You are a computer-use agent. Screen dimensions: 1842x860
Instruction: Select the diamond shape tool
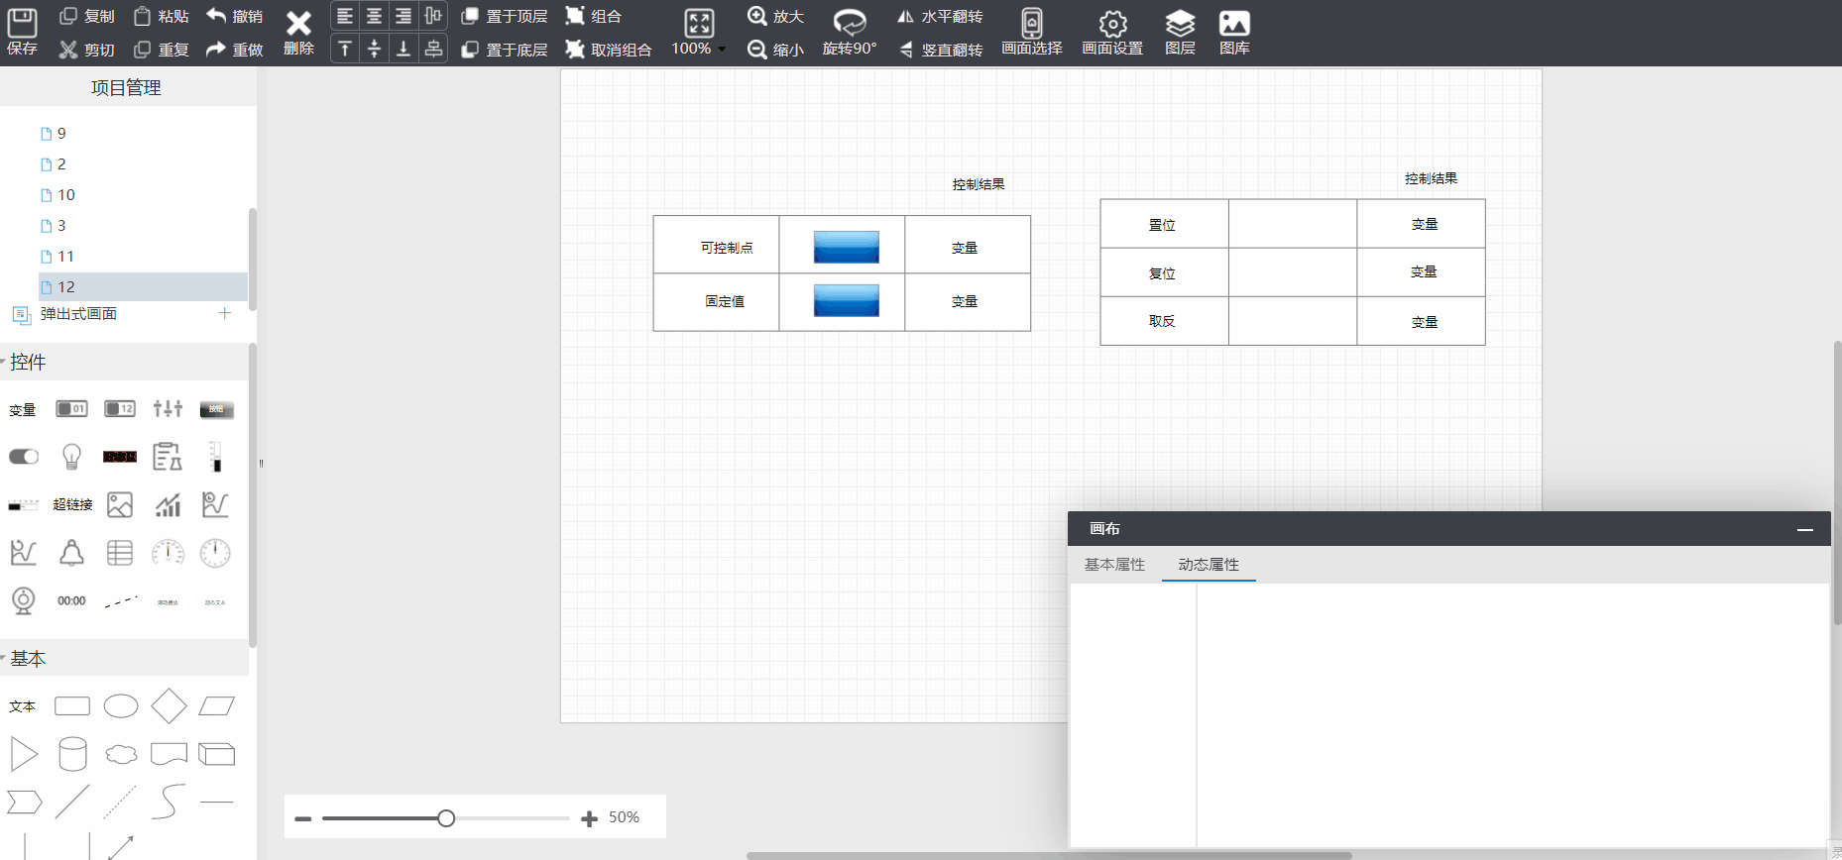tap(169, 706)
